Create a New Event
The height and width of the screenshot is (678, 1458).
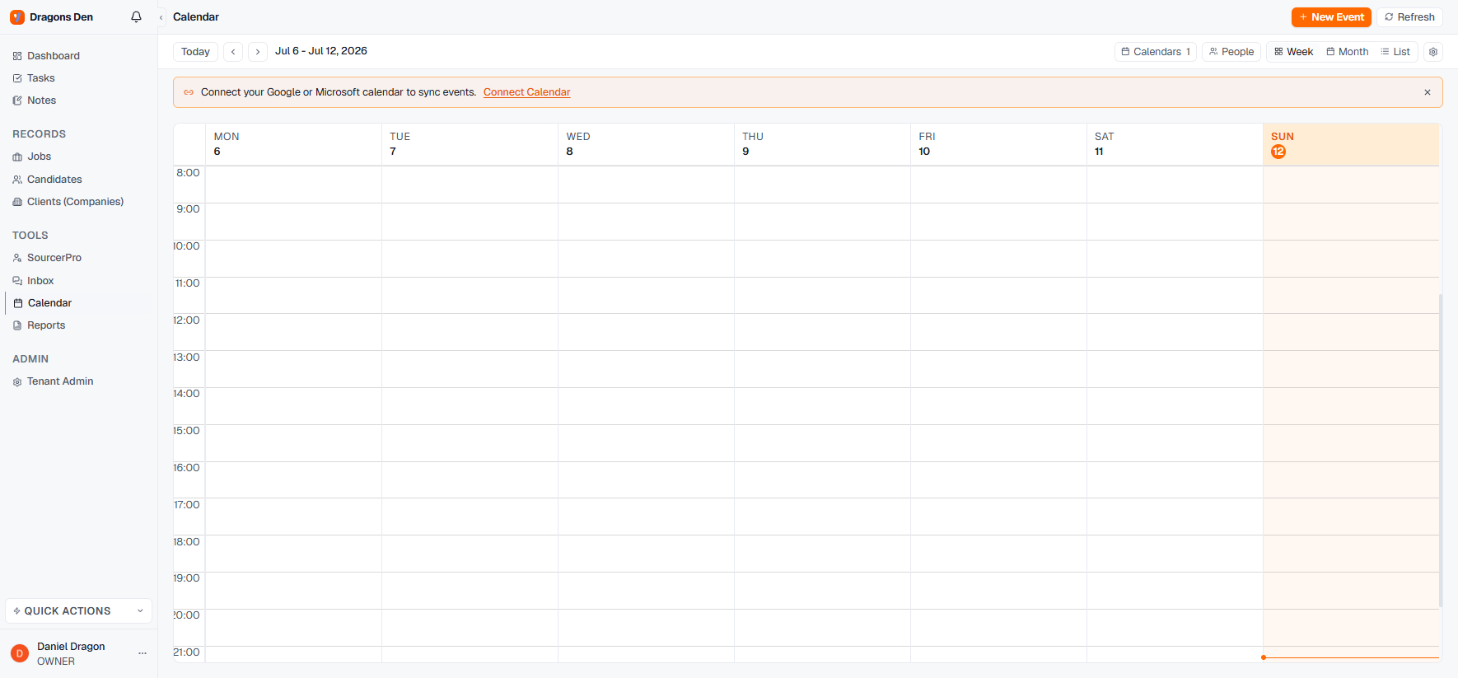1331,16
